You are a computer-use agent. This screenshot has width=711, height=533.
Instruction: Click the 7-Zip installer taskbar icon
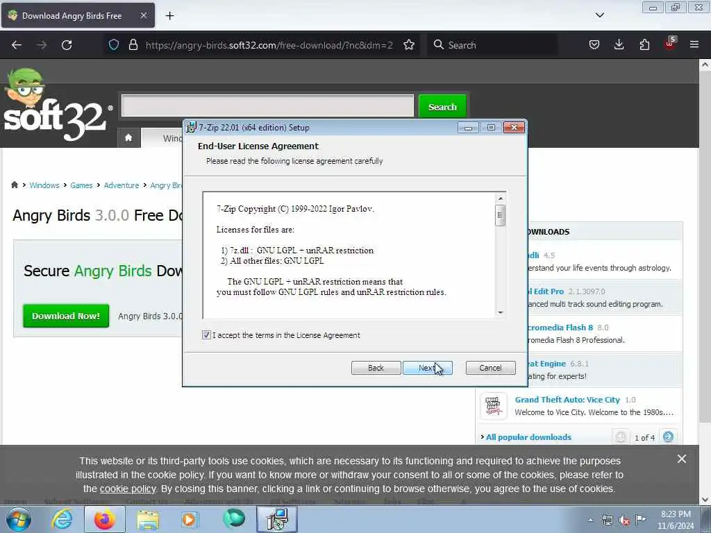[277, 519]
